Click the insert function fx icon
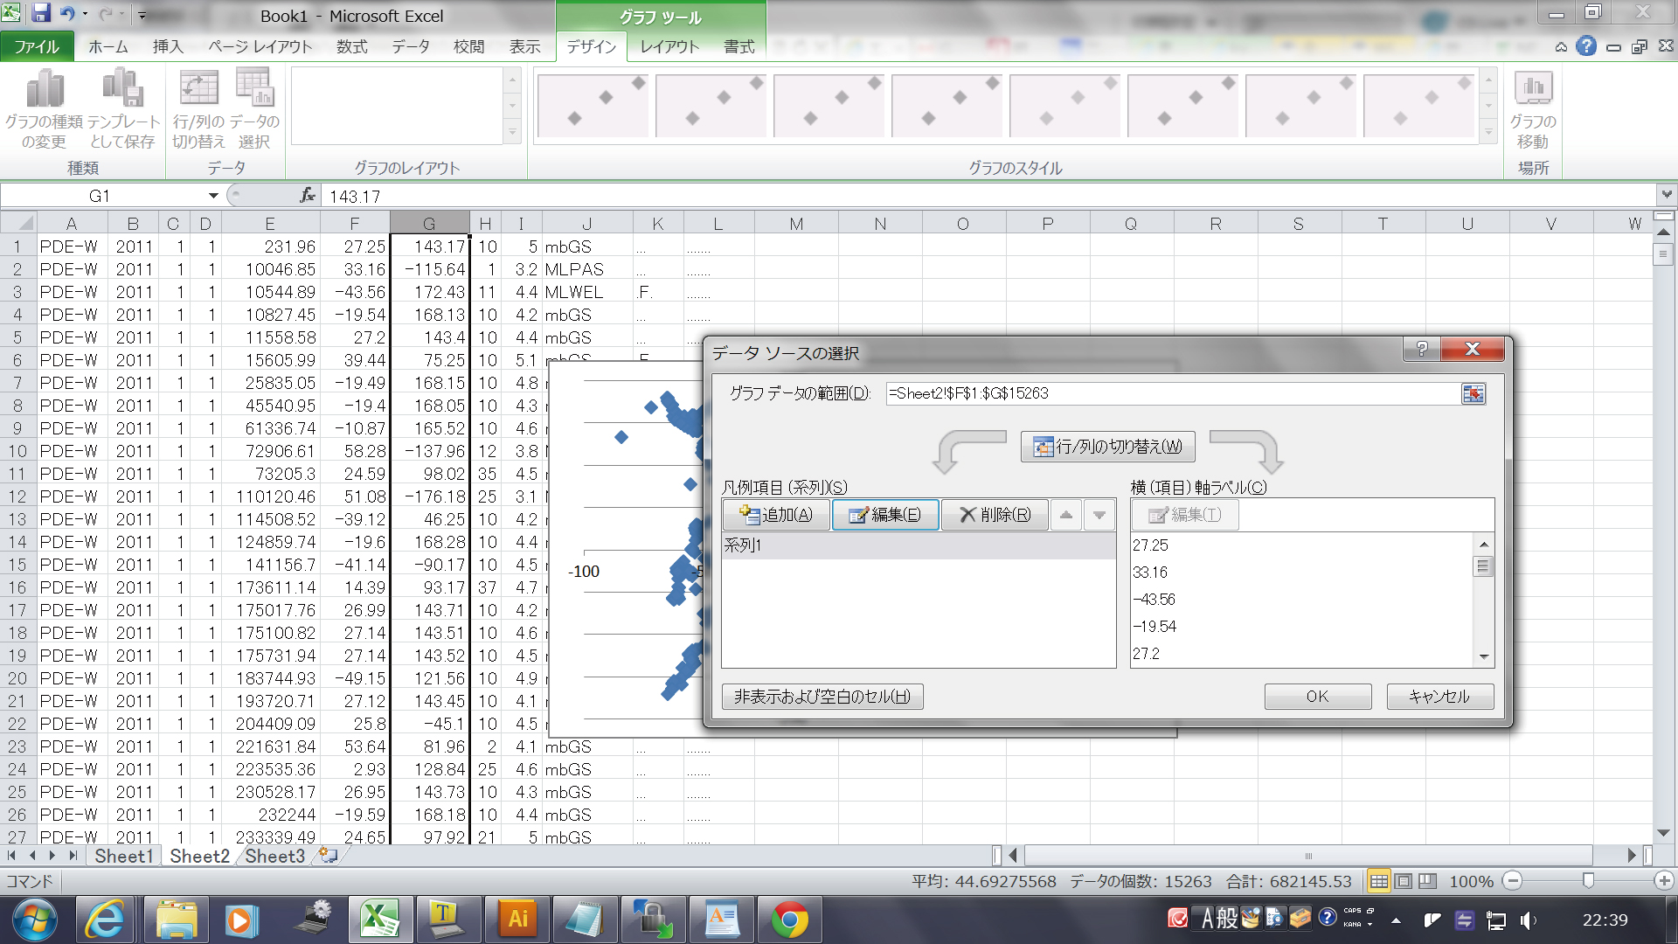This screenshot has height=944, width=1678. click(307, 195)
